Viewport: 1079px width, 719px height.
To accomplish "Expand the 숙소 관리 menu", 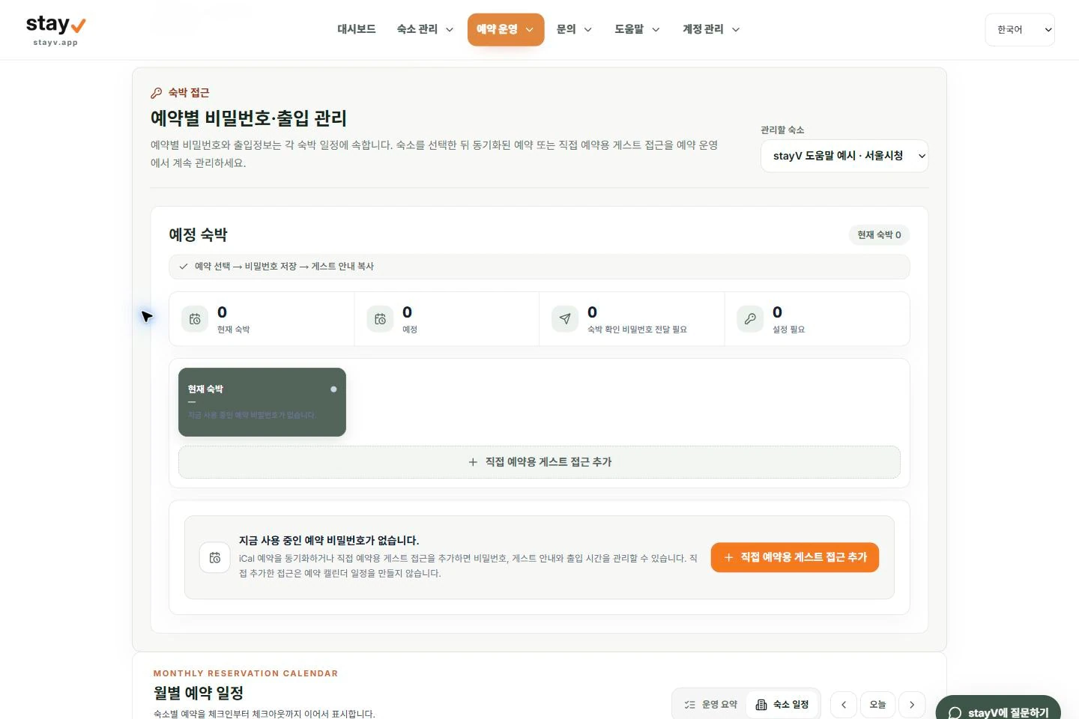I will click(425, 30).
